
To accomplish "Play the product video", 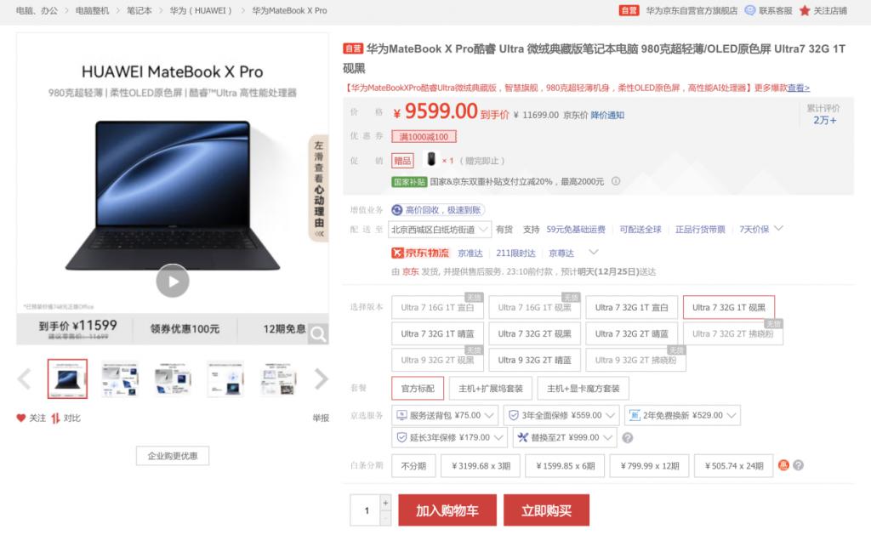I will click(x=172, y=282).
